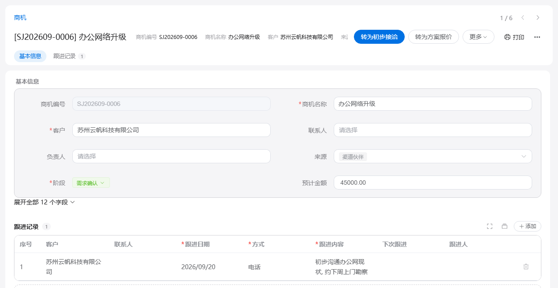The image size is (558, 288).
Task: Open the 更多 dropdown button
Action: pos(478,37)
